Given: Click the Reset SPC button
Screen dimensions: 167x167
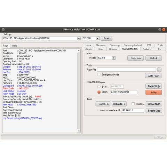Looking at the screenshot, I should coord(103,104).
